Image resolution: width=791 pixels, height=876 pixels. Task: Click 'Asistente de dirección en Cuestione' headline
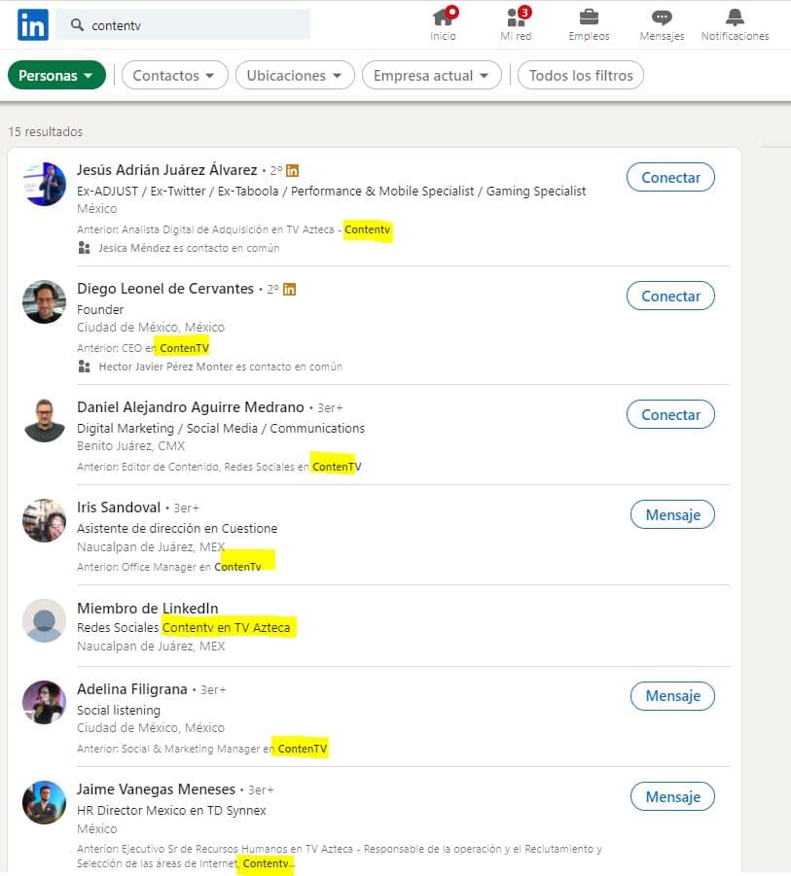(x=177, y=528)
